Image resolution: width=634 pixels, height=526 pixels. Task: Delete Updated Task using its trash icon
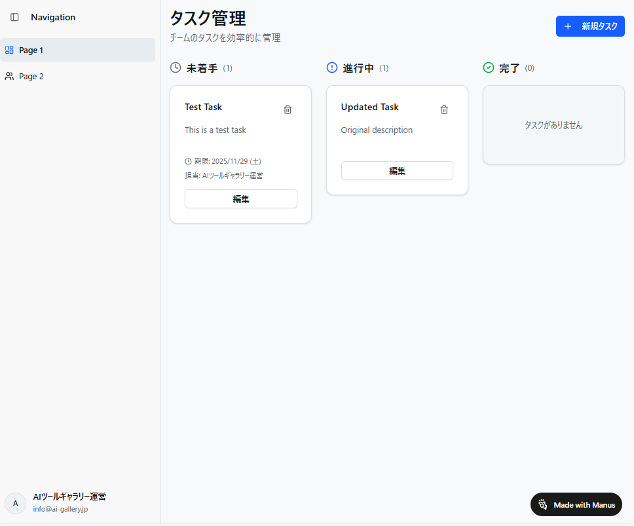444,109
